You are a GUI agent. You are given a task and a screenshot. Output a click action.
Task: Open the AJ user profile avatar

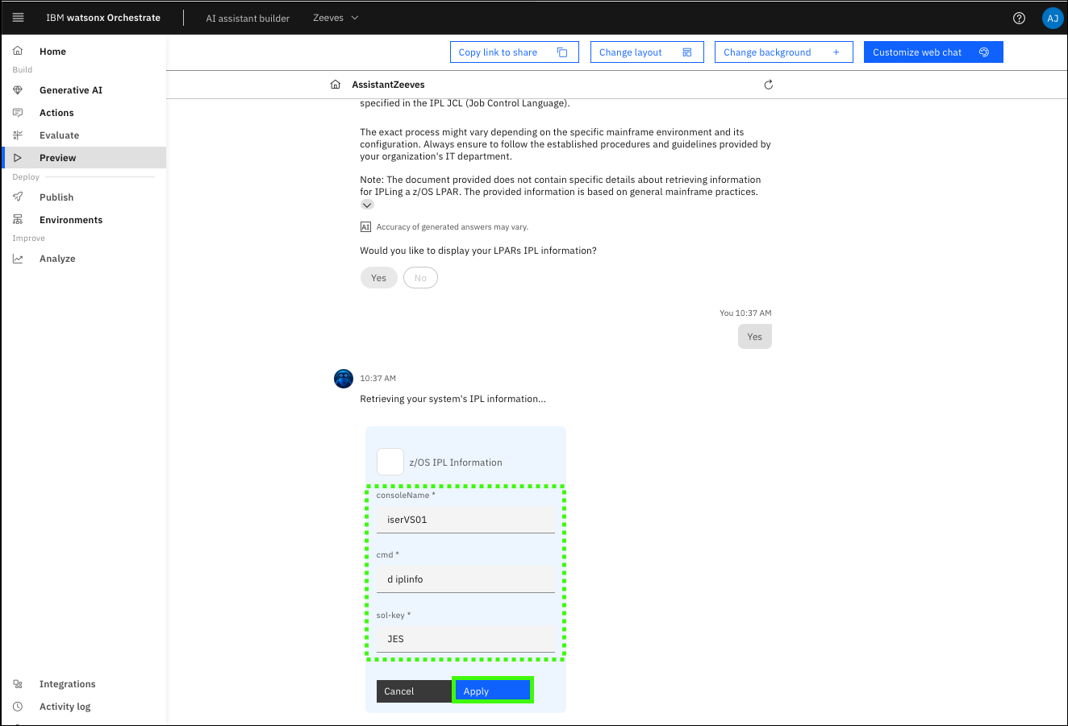point(1052,18)
